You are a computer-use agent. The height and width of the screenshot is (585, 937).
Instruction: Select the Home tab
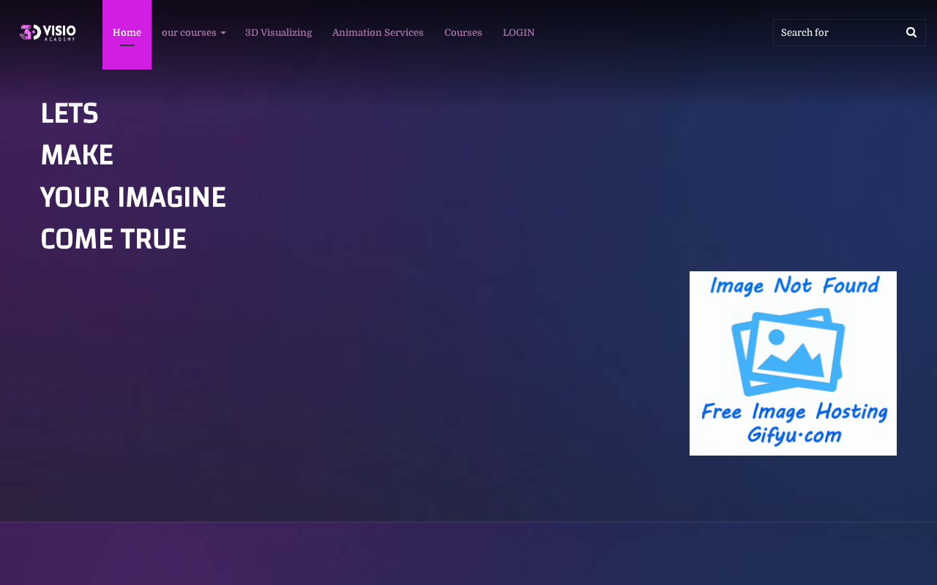(127, 34)
